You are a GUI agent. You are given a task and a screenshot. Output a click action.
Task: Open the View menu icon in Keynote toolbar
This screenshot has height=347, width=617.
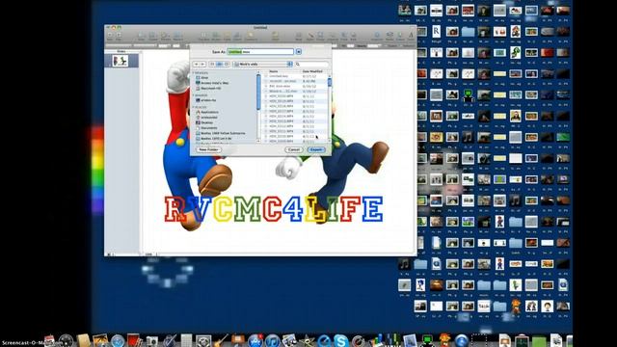(x=141, y=37)
